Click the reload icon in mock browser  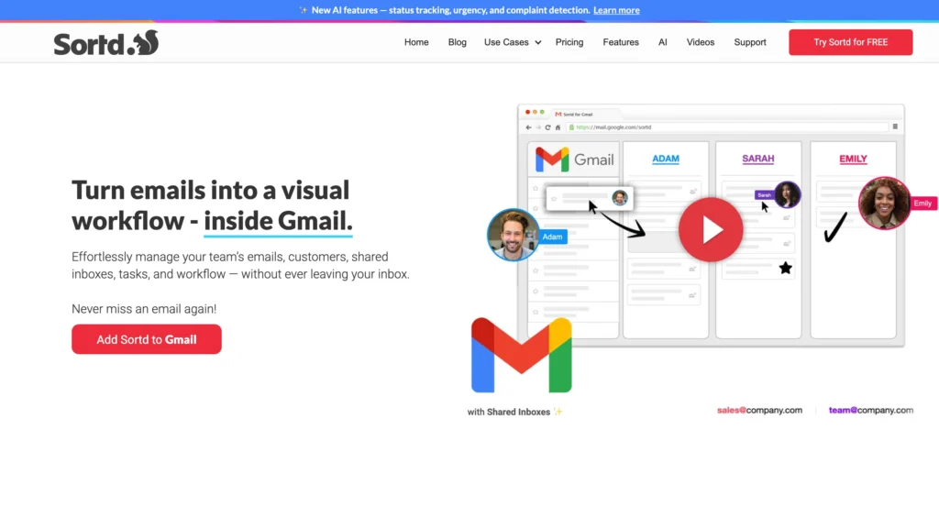point(547,127)
